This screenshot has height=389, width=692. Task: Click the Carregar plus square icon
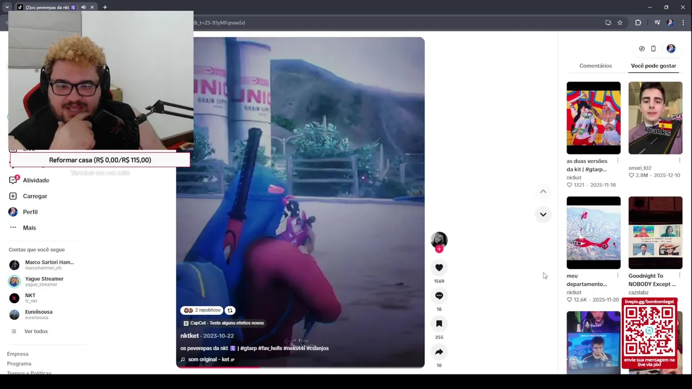[x=13, y=196]
